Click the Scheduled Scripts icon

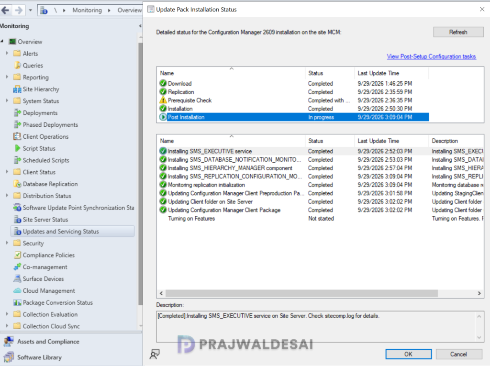click(17, 160)
